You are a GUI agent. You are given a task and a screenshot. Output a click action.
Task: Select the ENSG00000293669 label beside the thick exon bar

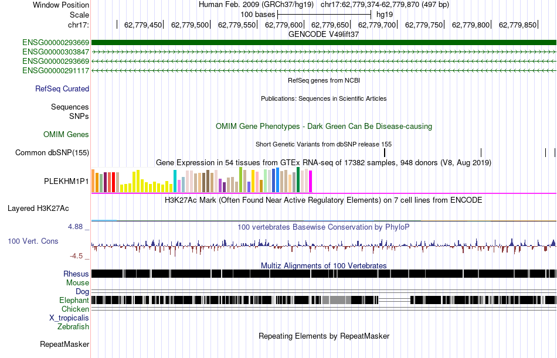[x=56, y=43]
